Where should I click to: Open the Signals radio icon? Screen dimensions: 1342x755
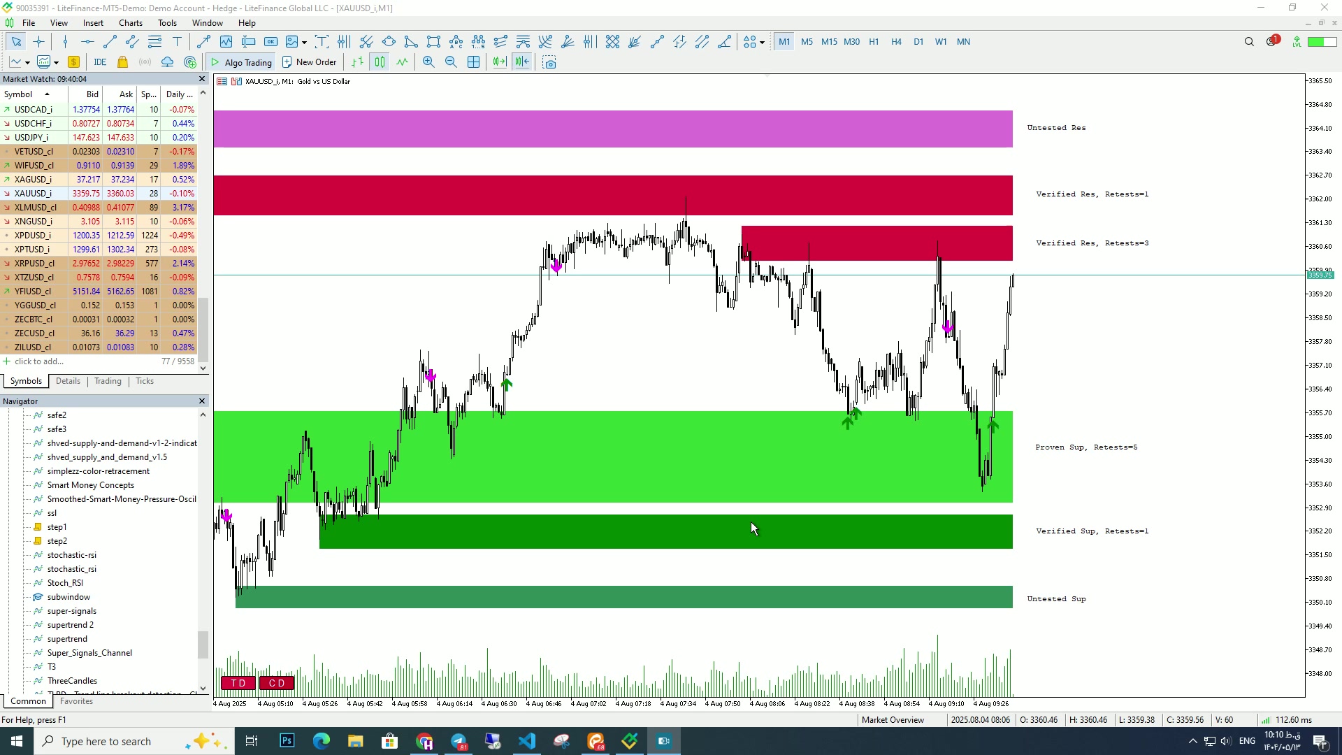pyautogui.click(x=145, y=62)
